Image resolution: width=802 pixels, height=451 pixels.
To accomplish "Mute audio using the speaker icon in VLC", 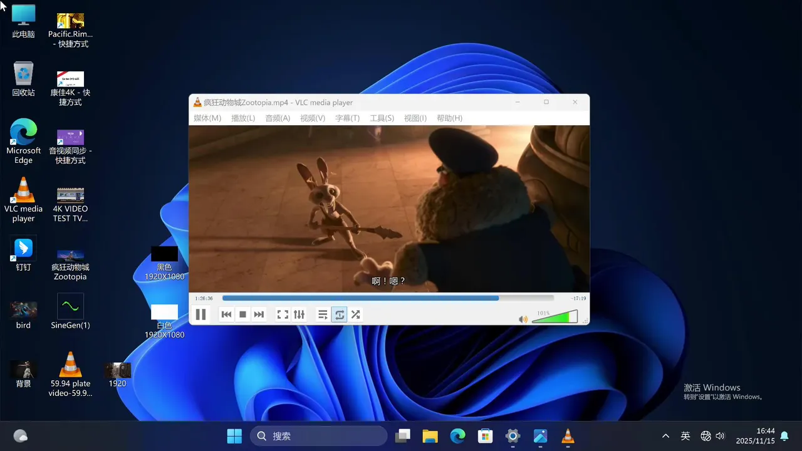I will click(x=523, y=319).
